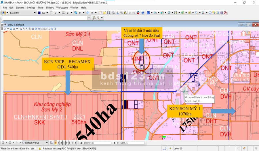Click the blue question mark Help icon
This screenshot has width=259, height=151.
143,13
